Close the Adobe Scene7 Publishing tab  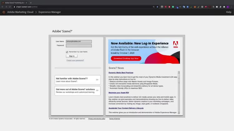click(27, 3)
